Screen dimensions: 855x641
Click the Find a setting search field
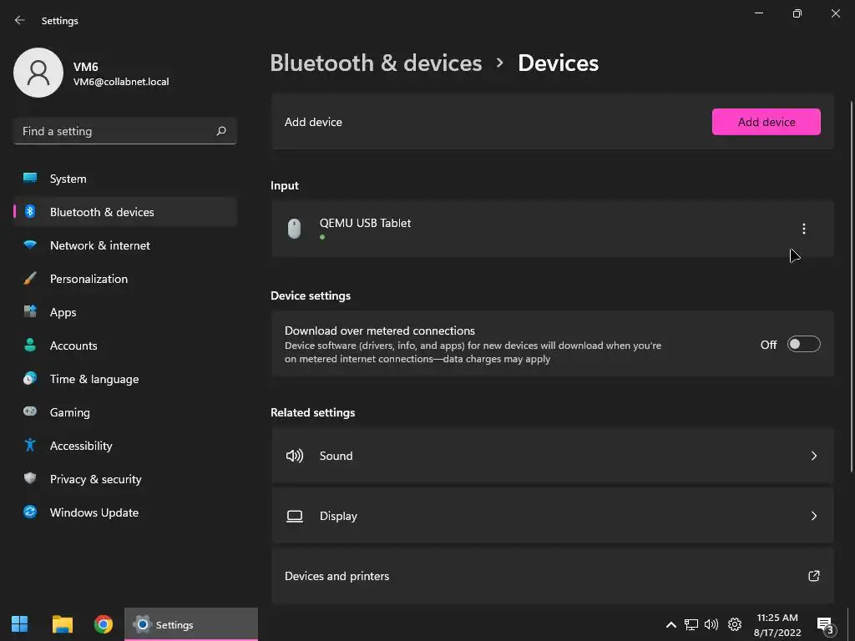pos(115,131)
